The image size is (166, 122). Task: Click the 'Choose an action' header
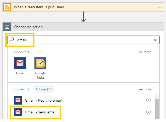pyautogui.click(x=83, y=27)
